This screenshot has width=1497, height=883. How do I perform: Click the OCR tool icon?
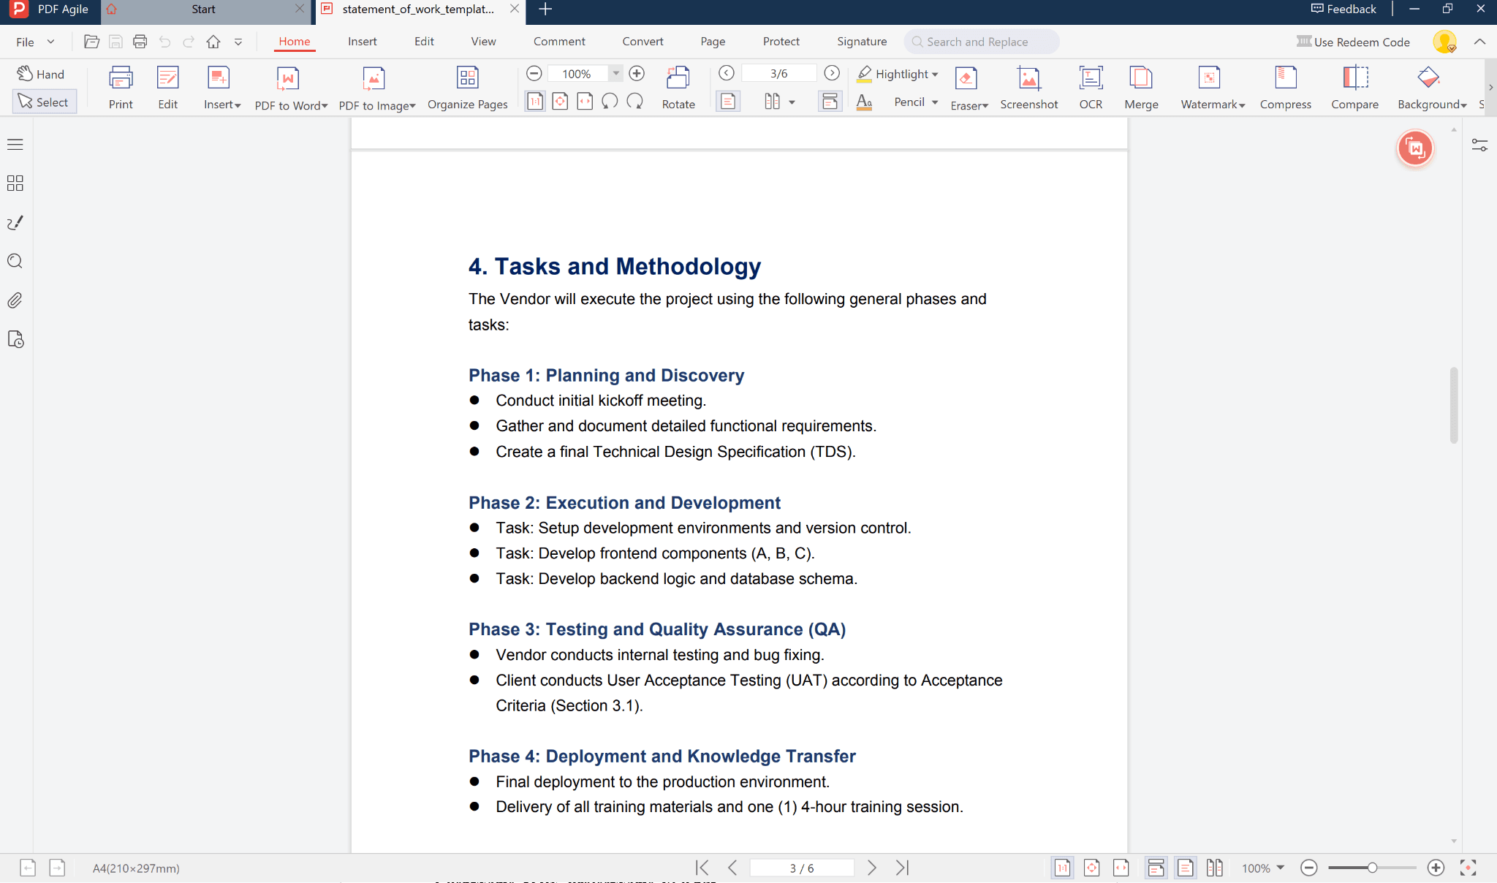[x=1091, y=78]
